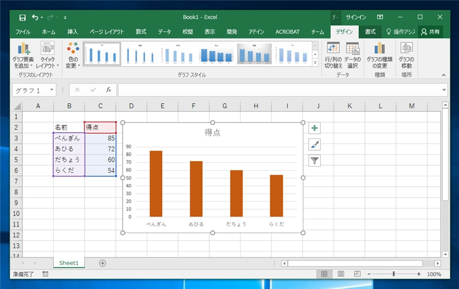
Task: Click the macro recording status icon
Action: 45,274
